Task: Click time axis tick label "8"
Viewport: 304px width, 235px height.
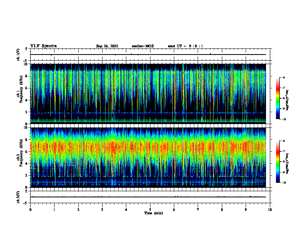Action: point(222,210)
